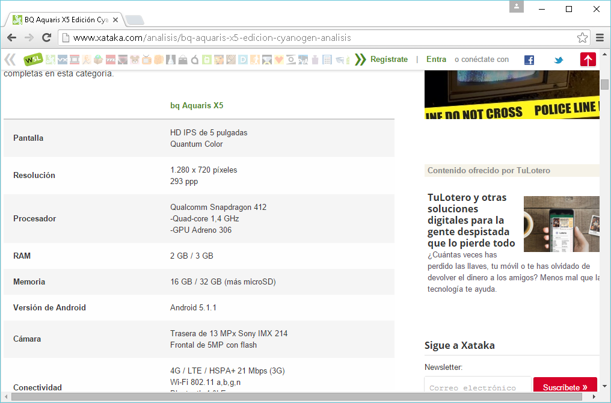Image resolution: width=611 pixels, height=403 pixels.
Task: Click the browser back arrow
Action: [x=11, y=38]
